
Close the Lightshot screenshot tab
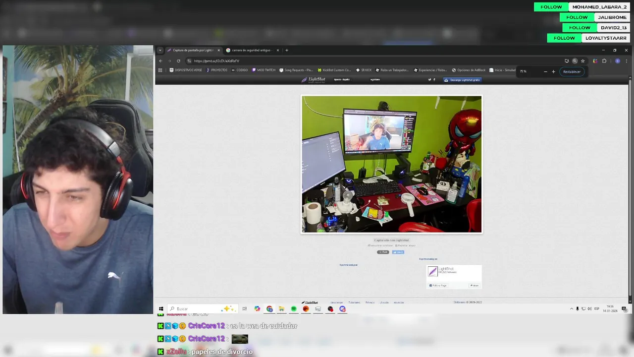click(x=218, y=50)
